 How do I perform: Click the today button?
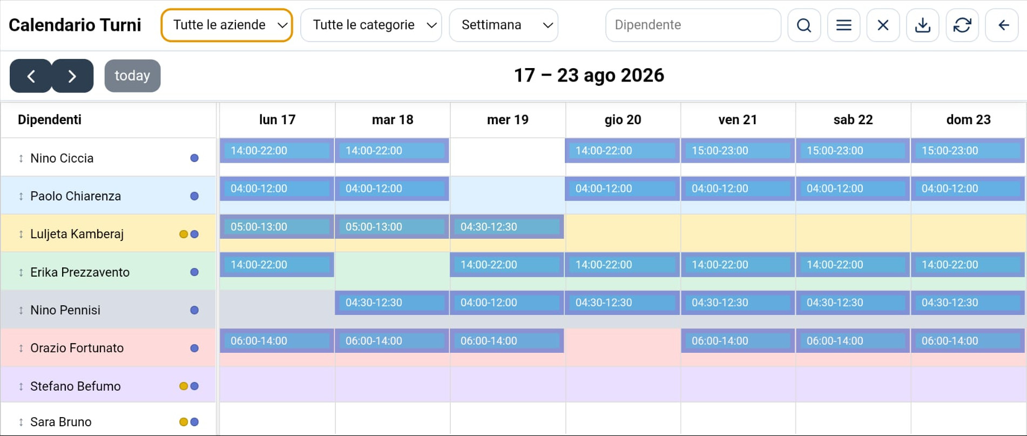[132, 76]
